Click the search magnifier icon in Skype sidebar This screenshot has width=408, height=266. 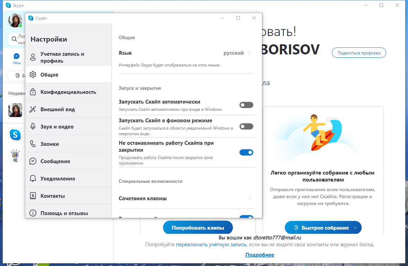tap(15, 39)
